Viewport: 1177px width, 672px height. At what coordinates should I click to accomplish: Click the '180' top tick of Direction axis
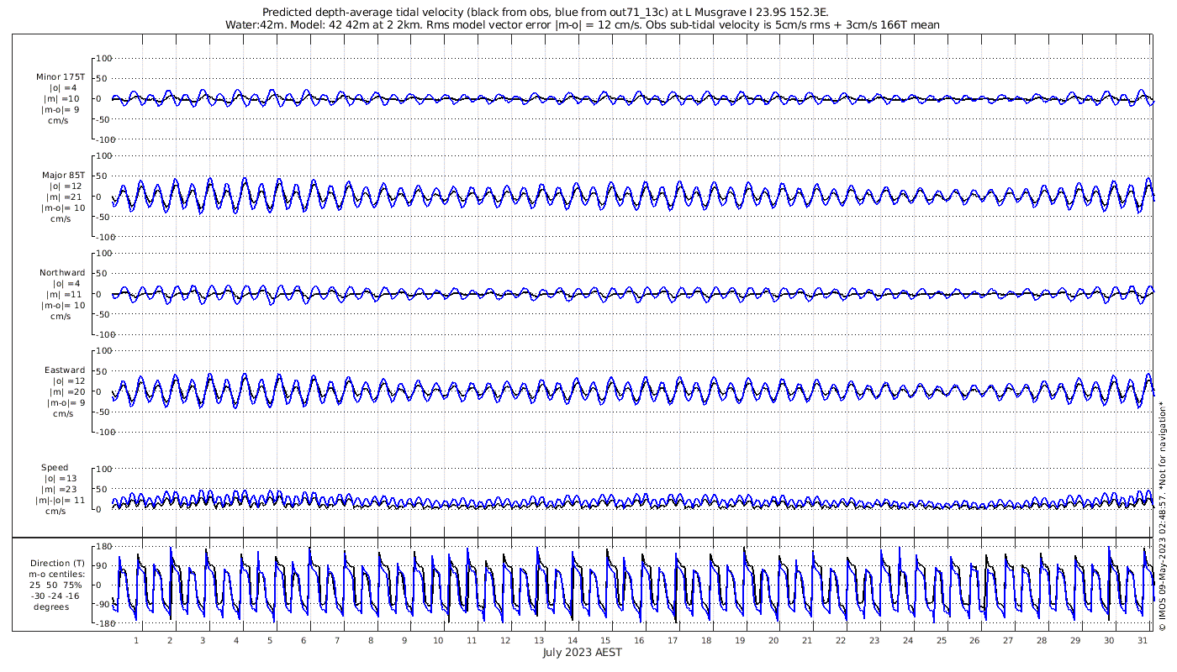pyautogui.click(x=105, y=546)
